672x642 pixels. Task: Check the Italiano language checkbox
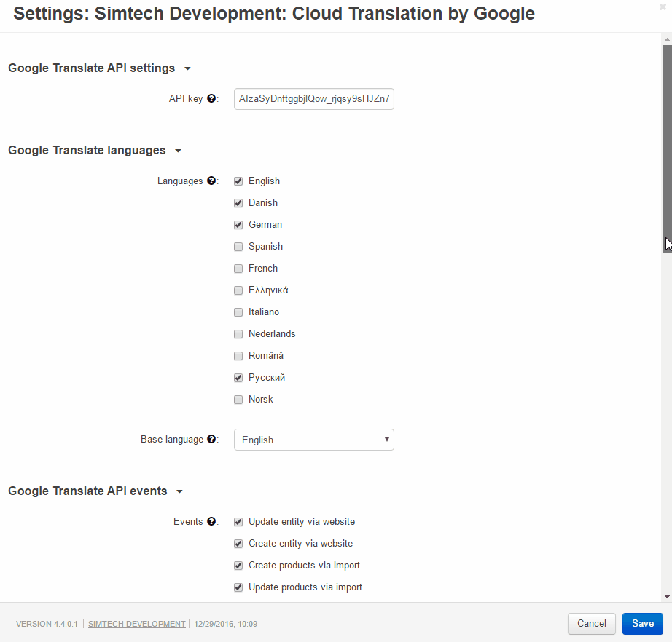click(238, 312)
